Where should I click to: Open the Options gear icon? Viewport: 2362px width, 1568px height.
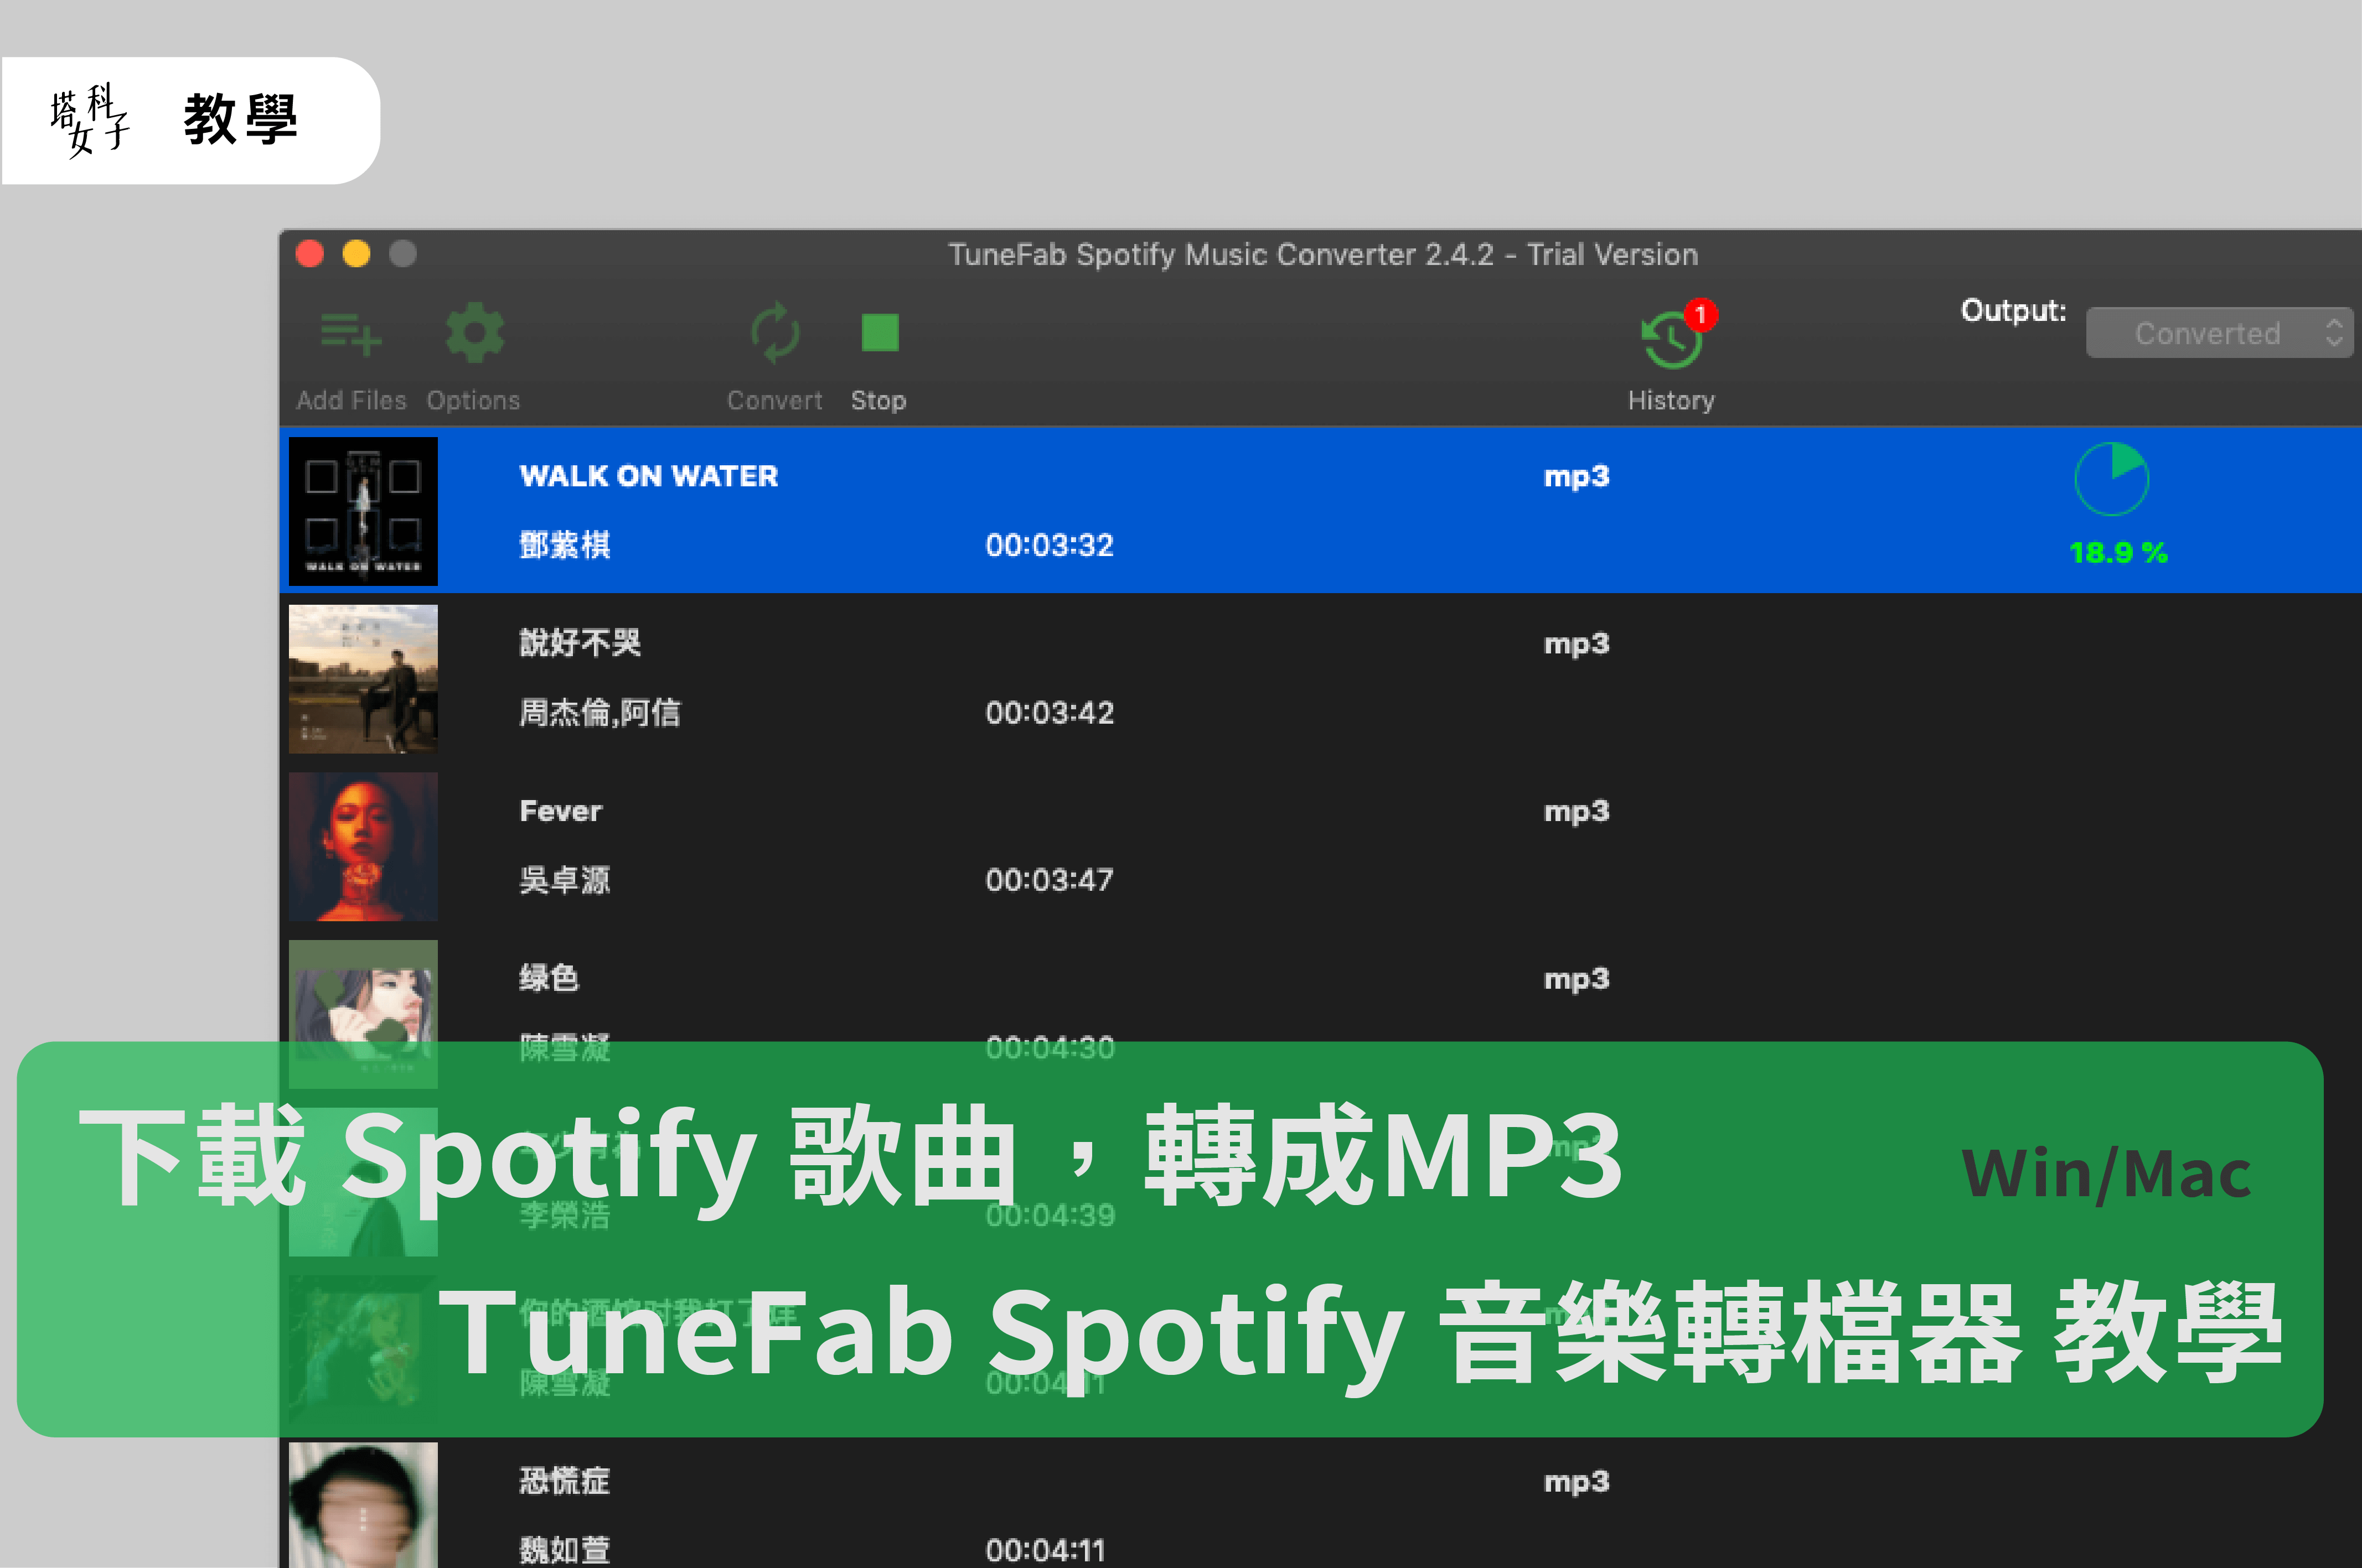[x=474, y=333]
